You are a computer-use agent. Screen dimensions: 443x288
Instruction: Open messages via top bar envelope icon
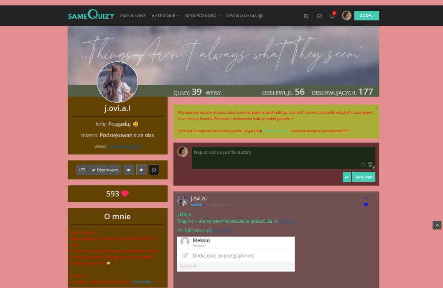tap(319, 16)
